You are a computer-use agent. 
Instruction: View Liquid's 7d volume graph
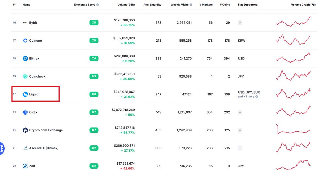point(293,94)
